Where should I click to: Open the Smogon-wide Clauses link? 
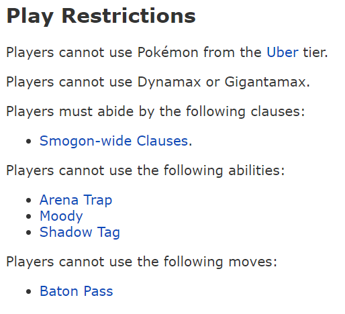113,141
